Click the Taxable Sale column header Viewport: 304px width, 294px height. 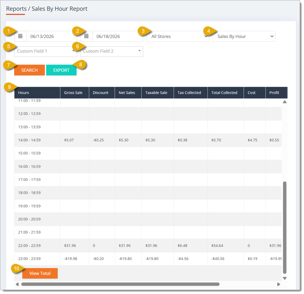(x=158, y=93)
